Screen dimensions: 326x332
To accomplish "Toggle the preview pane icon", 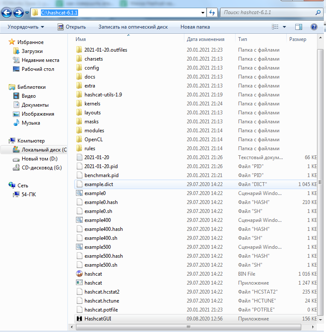I will click(x=299, y=27).
